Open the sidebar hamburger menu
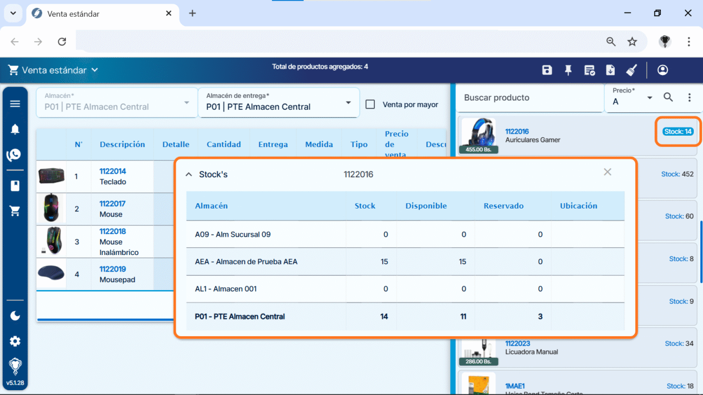 click(x=15, y=104)
